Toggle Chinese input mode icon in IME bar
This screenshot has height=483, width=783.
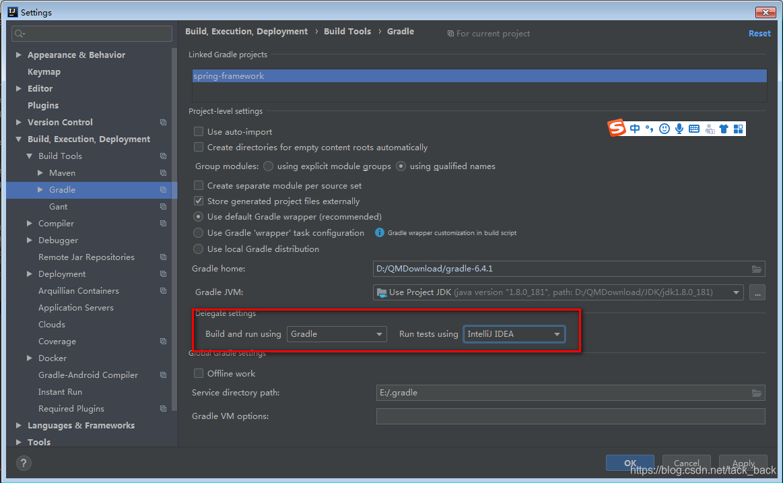[x=635, y=129]
